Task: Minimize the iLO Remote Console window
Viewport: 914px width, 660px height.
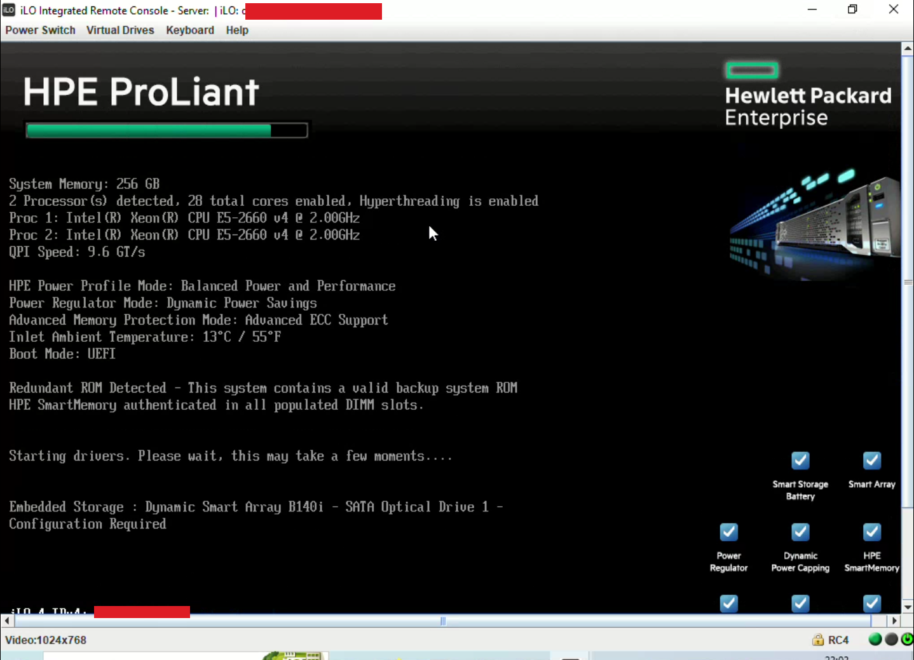Action: tap(812, 10)
